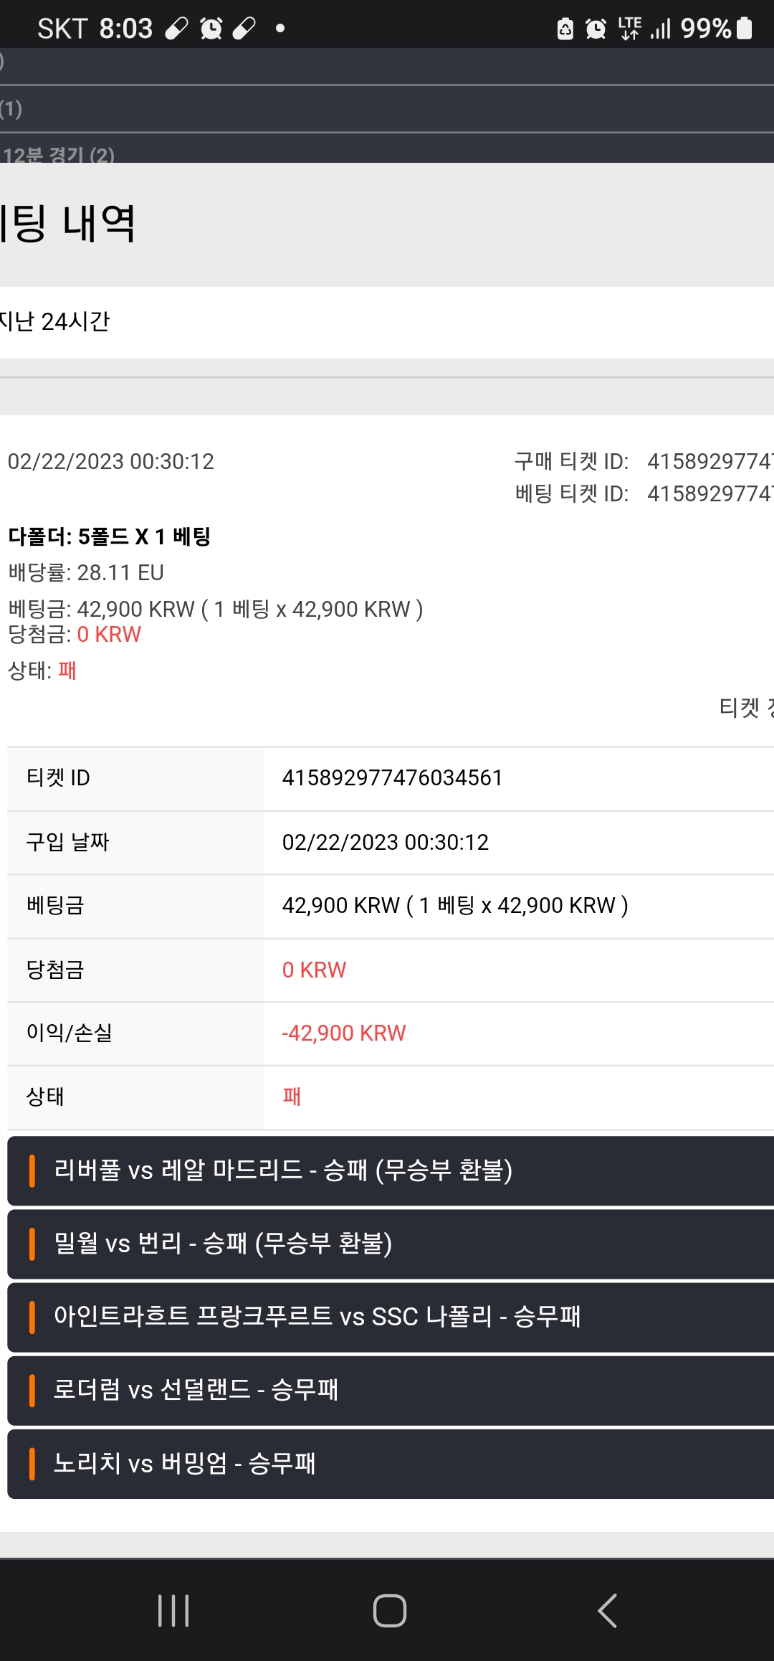The image size is (774, 1661).
Task: Tap the 티켓 ID value 415892977476034561
Action: pyautogui.click(x=393, y=778)
